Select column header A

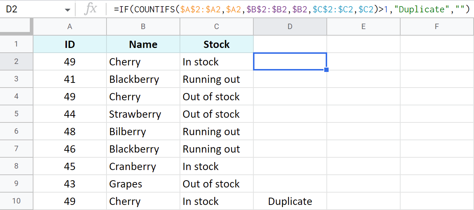pos(69,26)
